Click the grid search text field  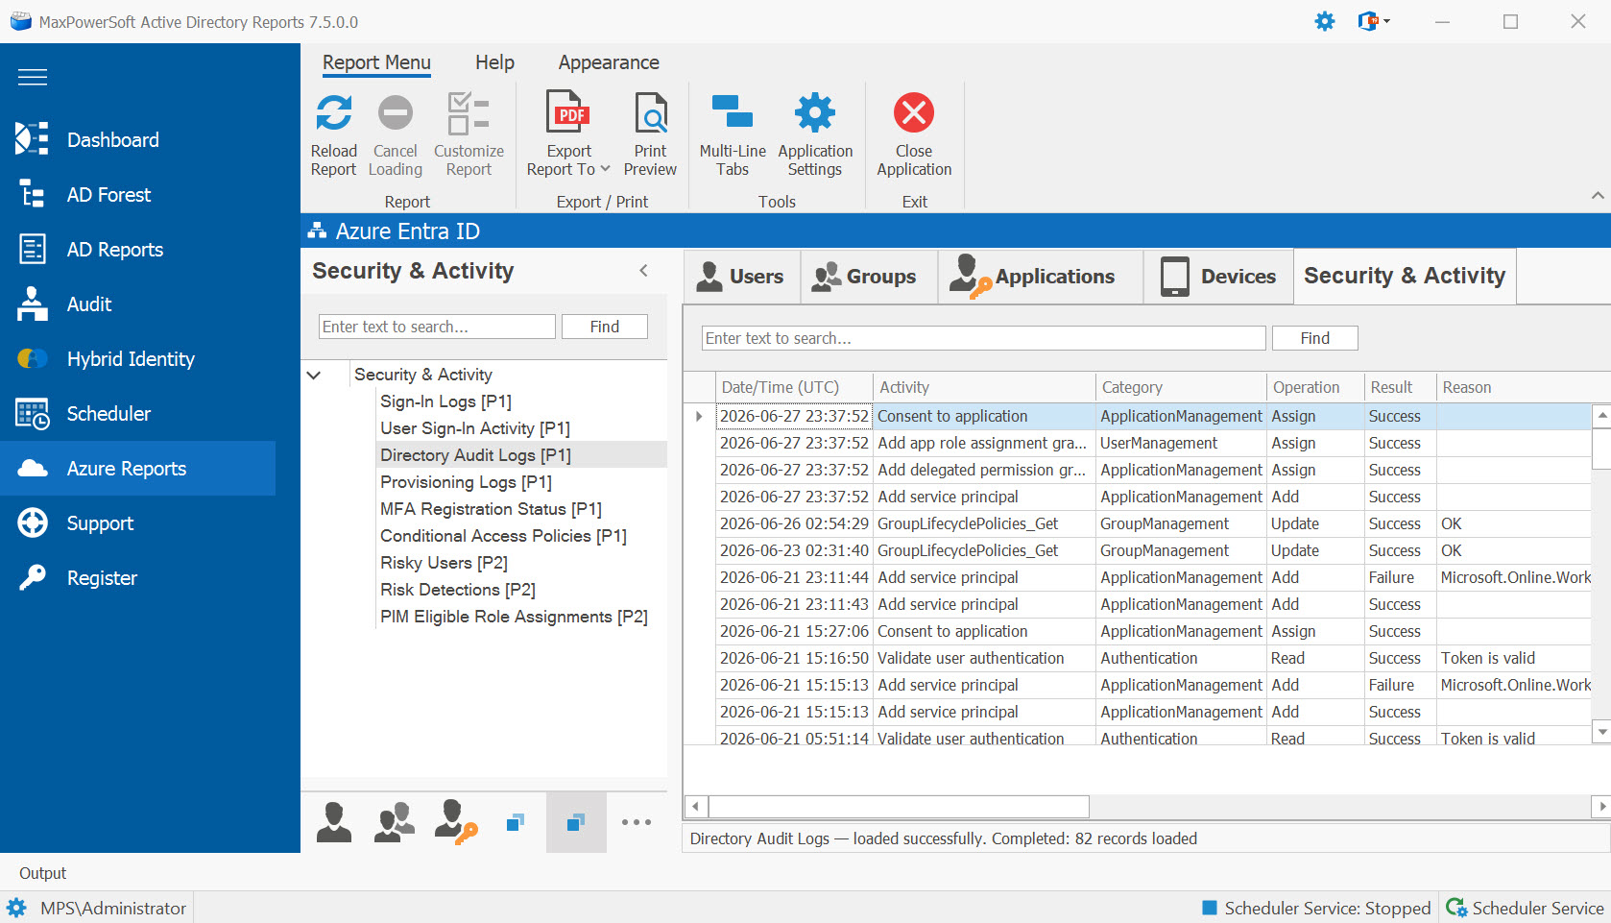tap(984, 338)
